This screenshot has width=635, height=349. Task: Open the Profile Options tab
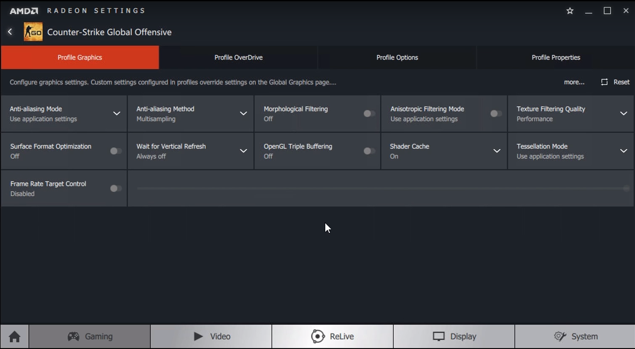pyautogui.click(x=397, y=57)
